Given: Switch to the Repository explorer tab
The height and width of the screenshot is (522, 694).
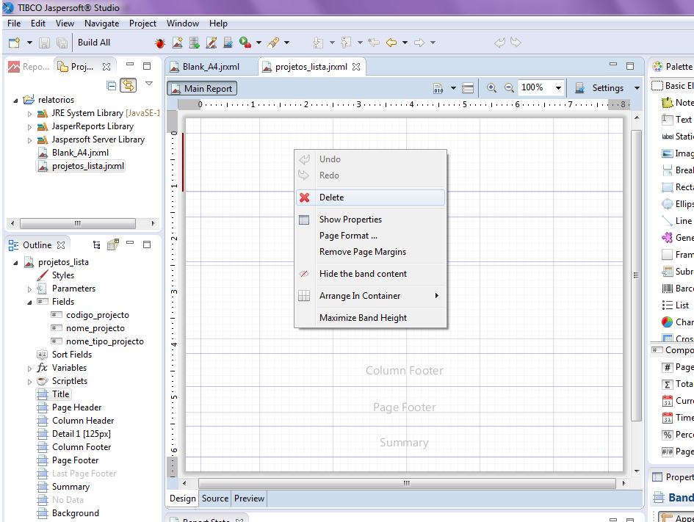Looking at the screenshot, I should point(29,67).
